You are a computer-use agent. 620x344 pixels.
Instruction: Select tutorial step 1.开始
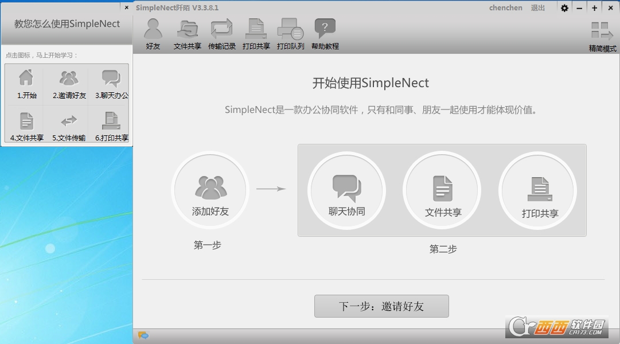click(26, 84)
